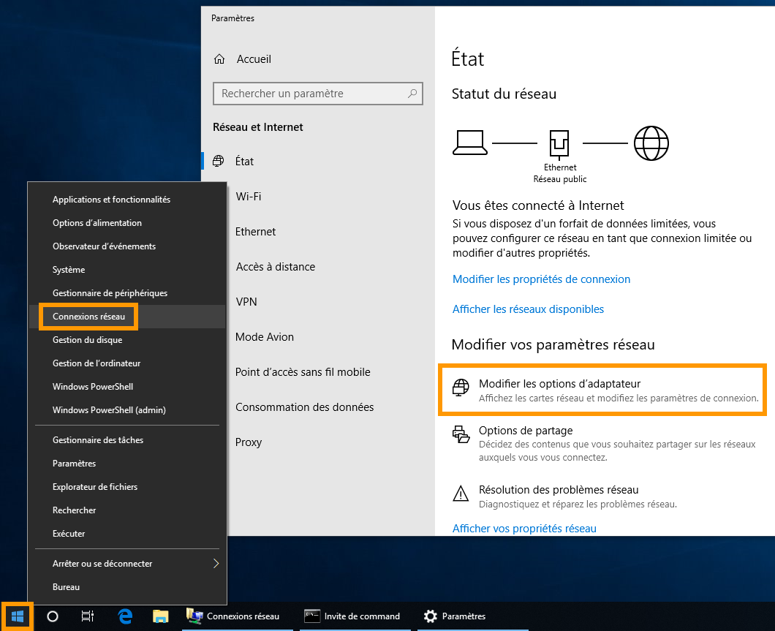The height and width of the screenshot is (631, 775).
Task: Click Modifier les propriétés de connexion link
Action: click(x=541, y=279)
